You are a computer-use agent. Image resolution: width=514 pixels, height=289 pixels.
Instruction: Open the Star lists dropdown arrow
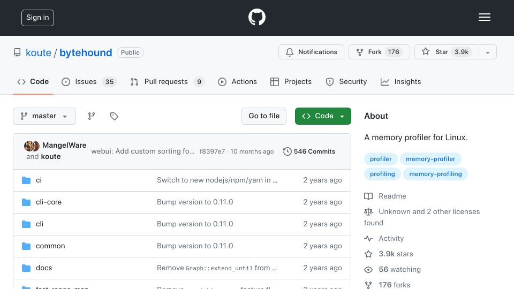487,52
